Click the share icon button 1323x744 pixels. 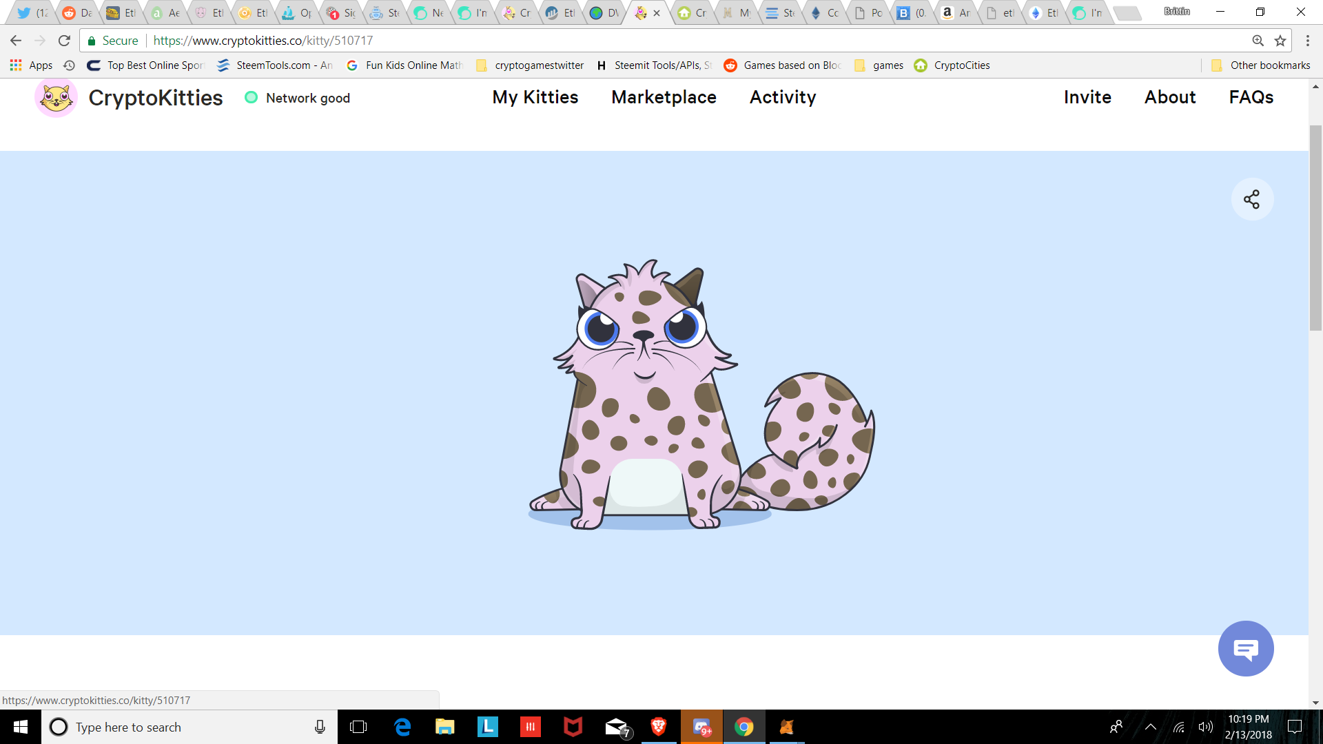click(1252, 200)
